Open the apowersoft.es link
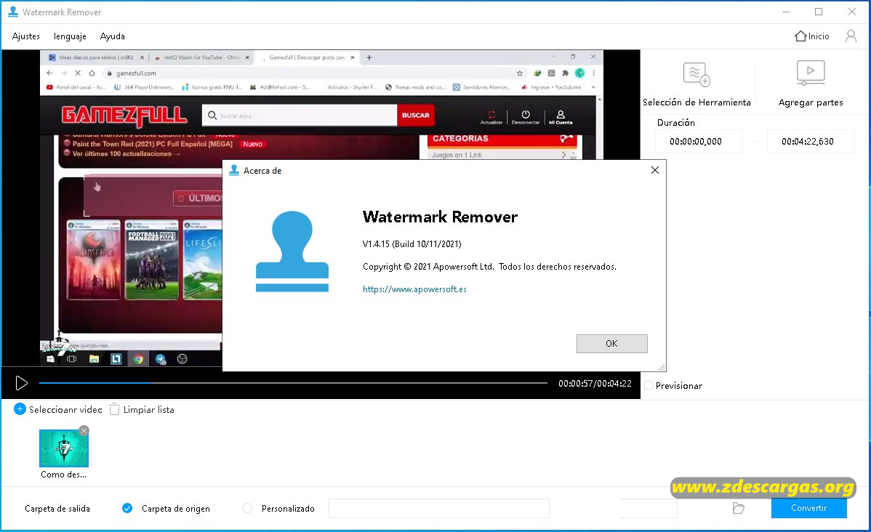This screenshot has width=871, height=532. 414,289
